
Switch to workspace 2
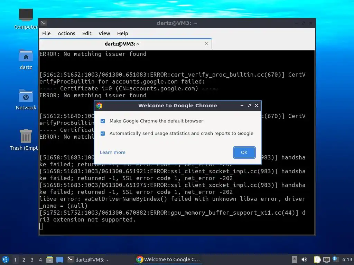24,260
